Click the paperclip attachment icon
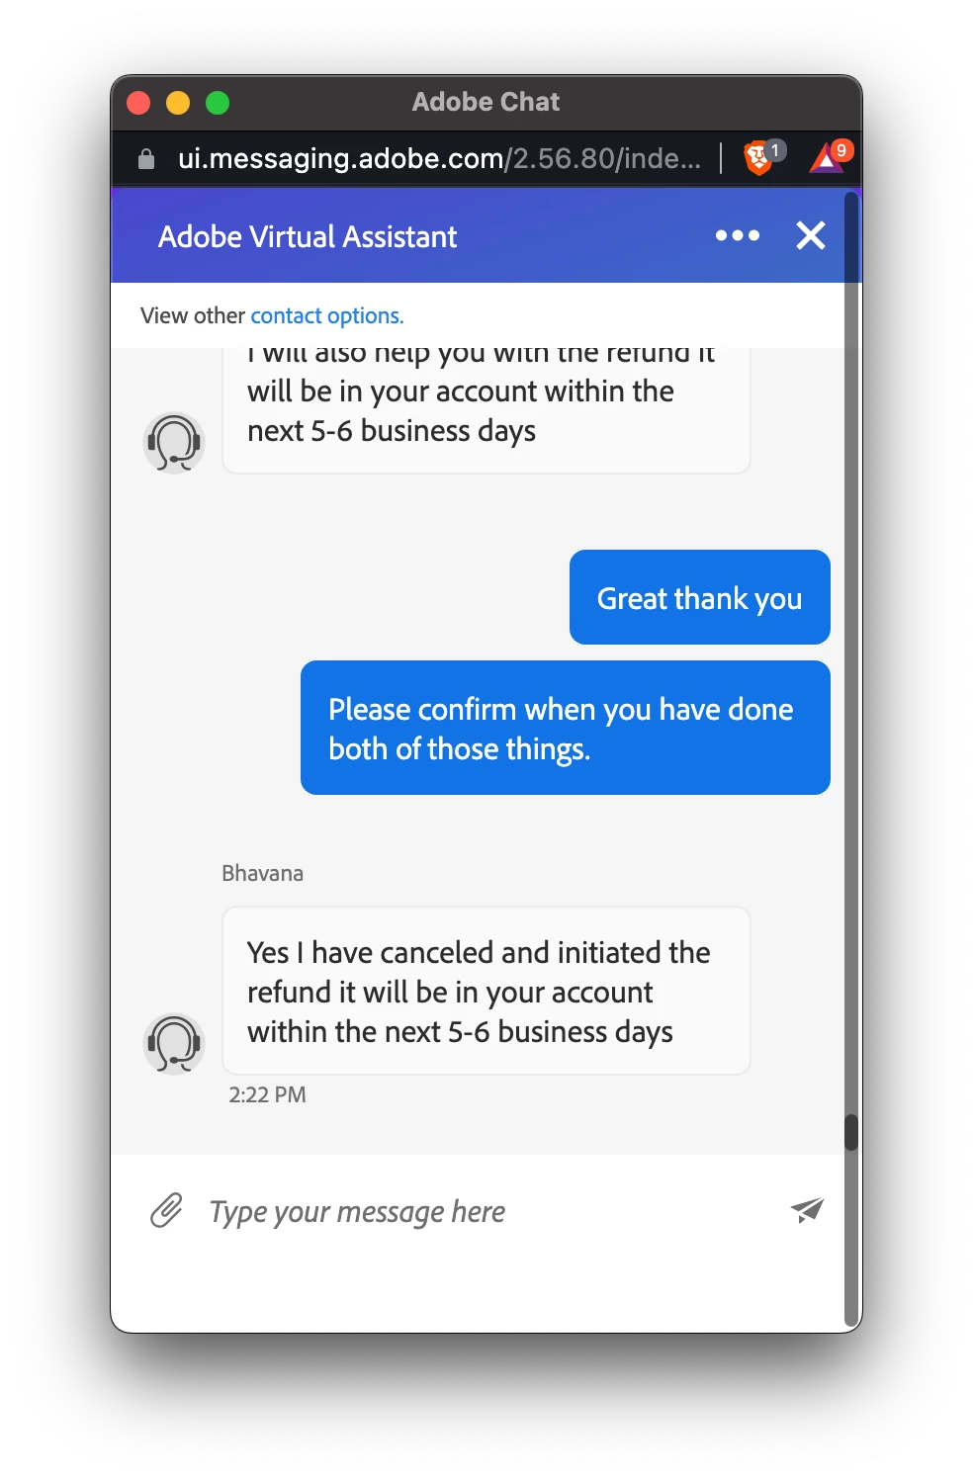Viewport: 973px width, 1479px height. click(x=166, y=1210)
